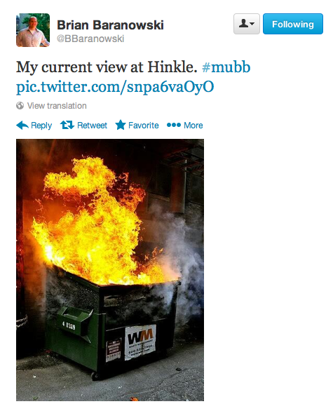Expand the user actions dropdown arrow
Viewport: 333px width, 411px height.
click(252, 24)
